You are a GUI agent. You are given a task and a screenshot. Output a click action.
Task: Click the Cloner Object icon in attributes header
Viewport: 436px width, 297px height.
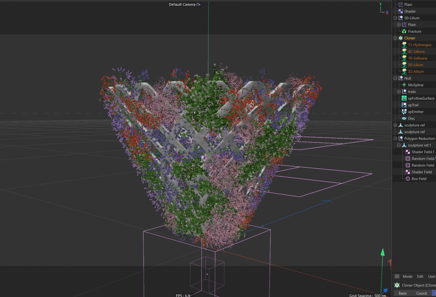(x=397, y=285)
